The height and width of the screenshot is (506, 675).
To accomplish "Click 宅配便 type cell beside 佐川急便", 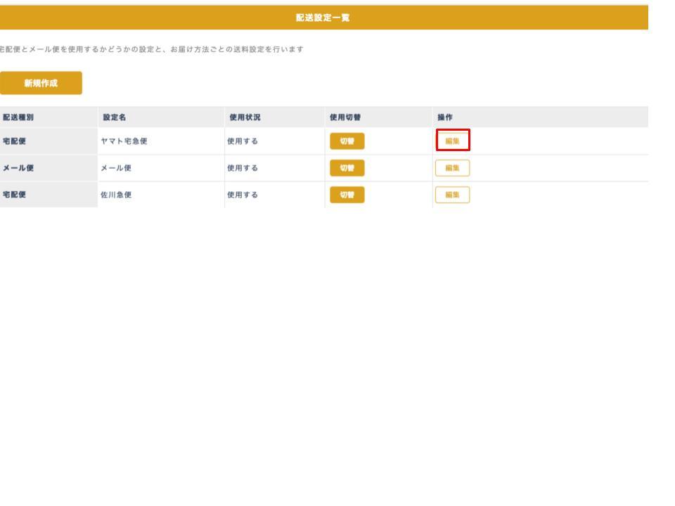I will [14, 195].
